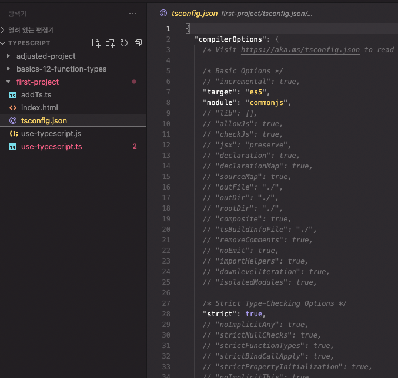Click the New Folder icon in explorer

click(x=110, y=43)
